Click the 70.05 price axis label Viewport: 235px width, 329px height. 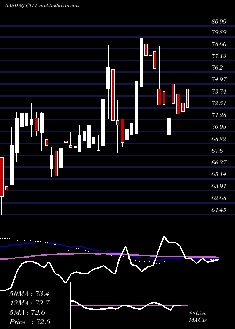pos(219,127)
